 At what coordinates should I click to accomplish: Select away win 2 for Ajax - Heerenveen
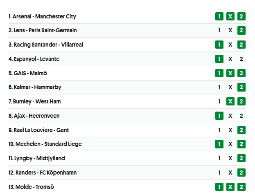pyautogui.click(x=241, y=116)
